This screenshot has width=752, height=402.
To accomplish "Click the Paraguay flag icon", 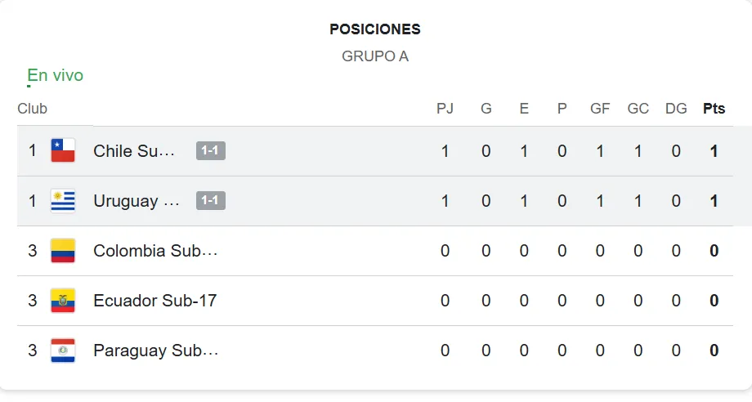I will (x=63, y=351).
